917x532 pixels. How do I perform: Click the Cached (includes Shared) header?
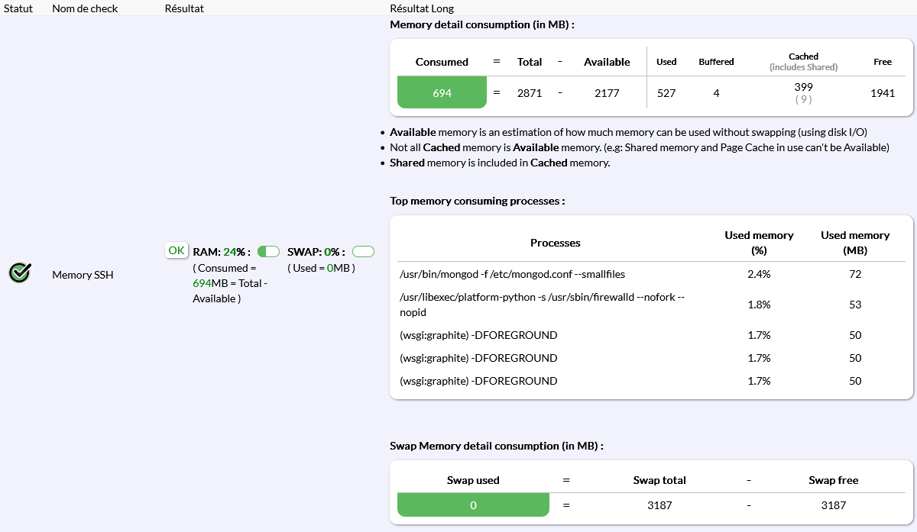(x=803, y=62)
